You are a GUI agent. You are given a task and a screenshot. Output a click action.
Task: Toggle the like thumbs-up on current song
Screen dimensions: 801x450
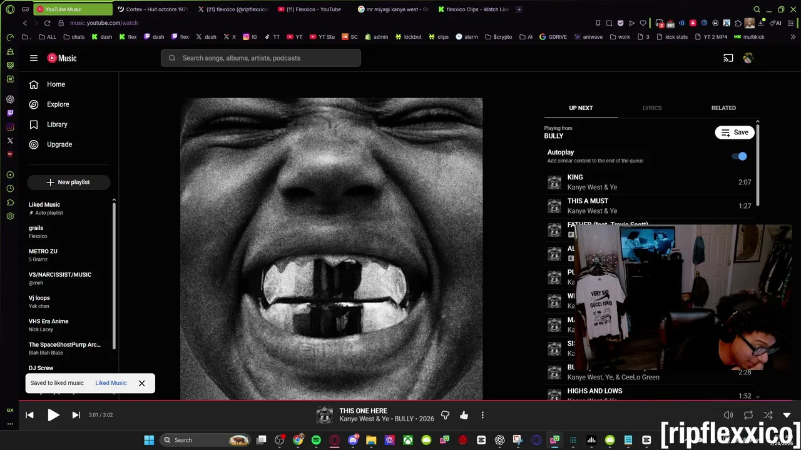[x=464, y=415]
